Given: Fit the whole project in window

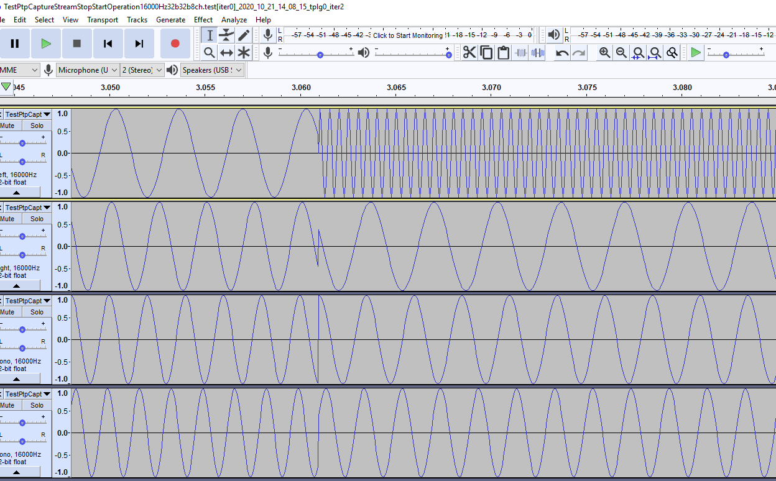Looking at the screenshot, I should click(x=655, y=53).
